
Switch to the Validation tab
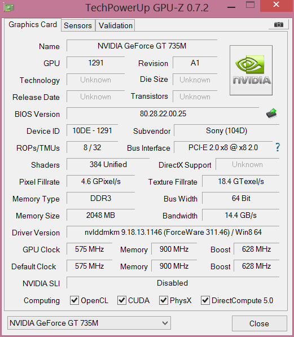click(x=116, y=25)
